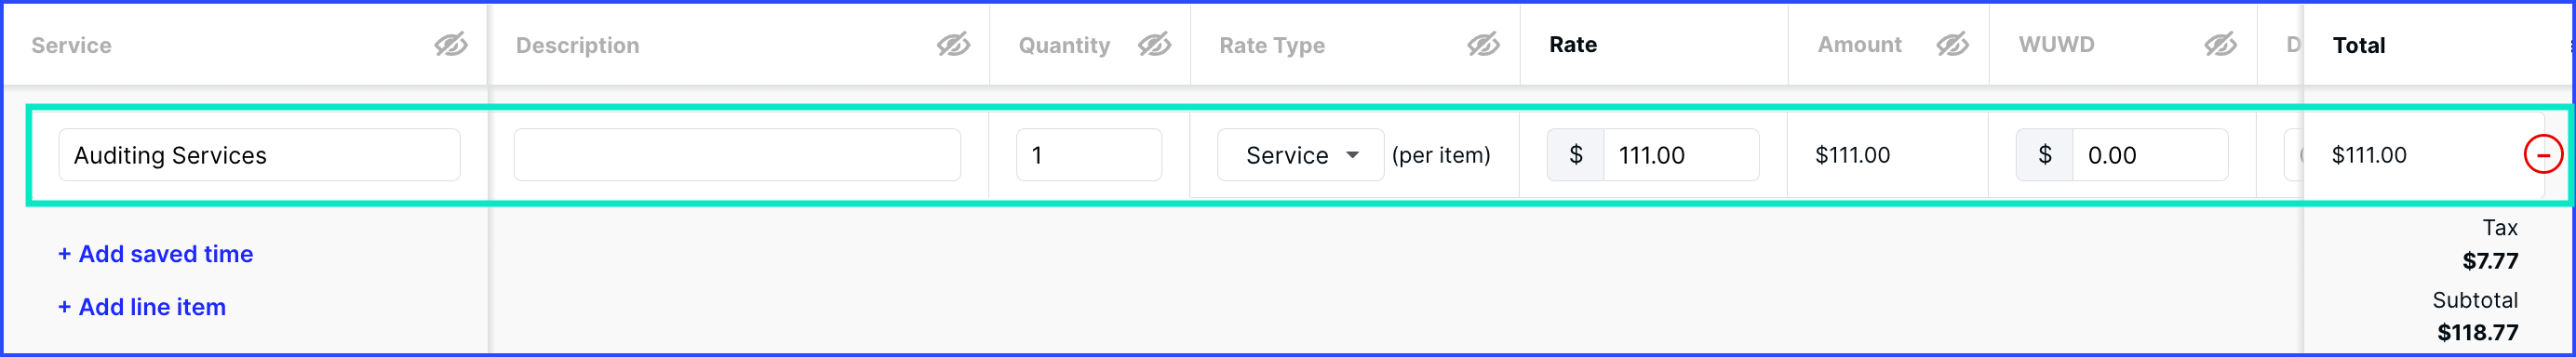Click the Add line item link
The width and height of the screenshot is (2576, 357).
click(141, 307)
